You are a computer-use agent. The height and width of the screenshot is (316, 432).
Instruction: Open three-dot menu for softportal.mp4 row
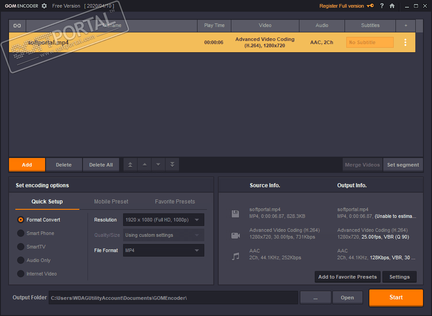[x=405, y=42]
